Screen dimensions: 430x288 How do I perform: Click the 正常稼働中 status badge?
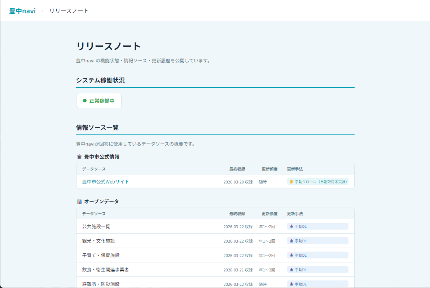(x=98, y=101)
